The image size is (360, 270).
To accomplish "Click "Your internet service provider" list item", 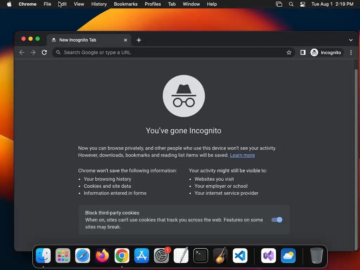I will click(226, 193).
